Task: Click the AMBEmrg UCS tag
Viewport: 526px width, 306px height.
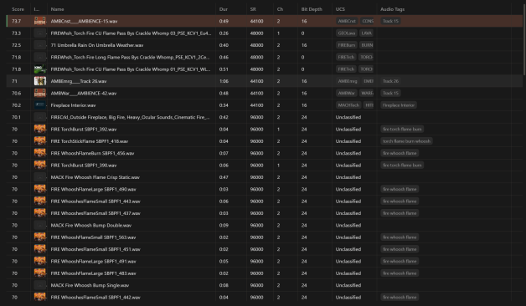Action: point(348,81)
